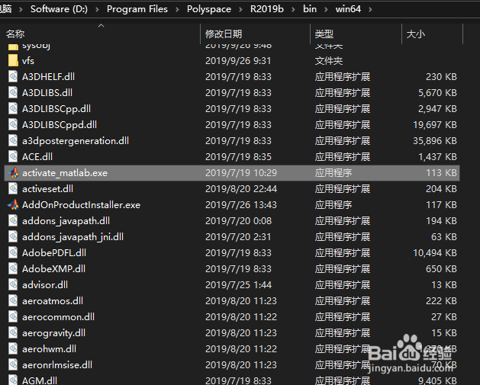The image size is (480, 385).
Task: Go to Polyspace in the address bar
Action: coord(209,9)
